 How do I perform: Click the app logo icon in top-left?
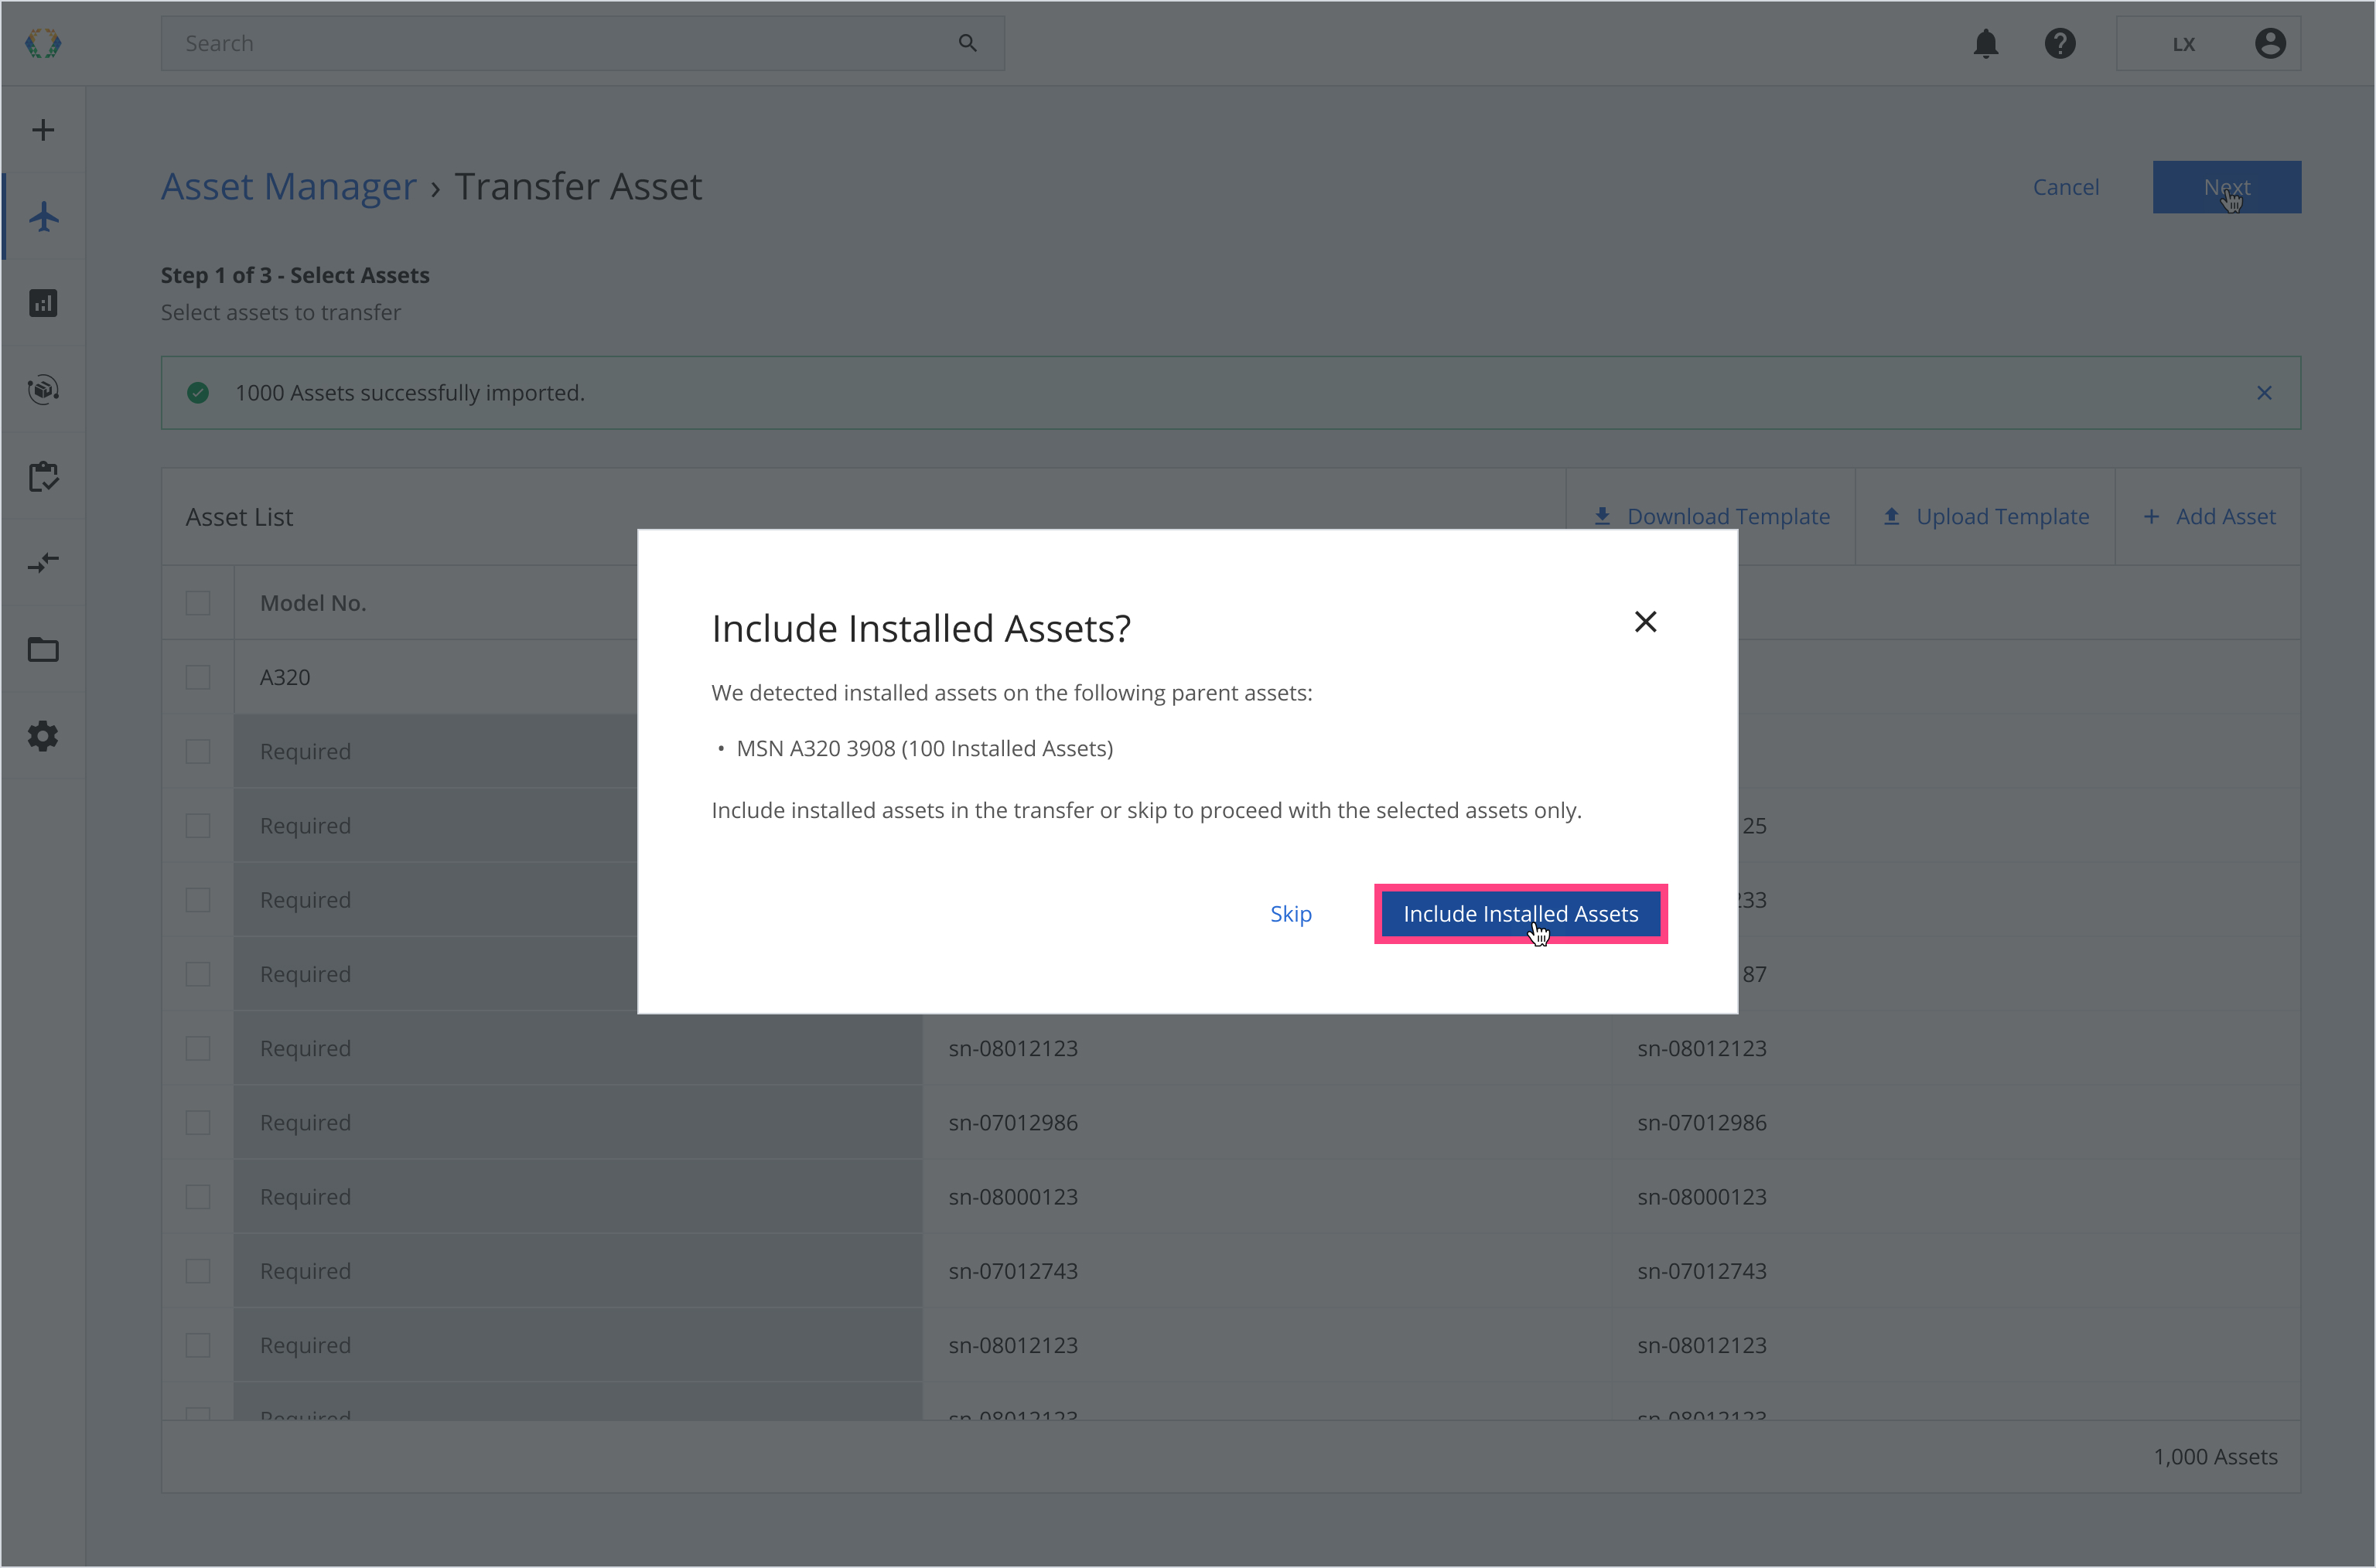pos(43,43)
